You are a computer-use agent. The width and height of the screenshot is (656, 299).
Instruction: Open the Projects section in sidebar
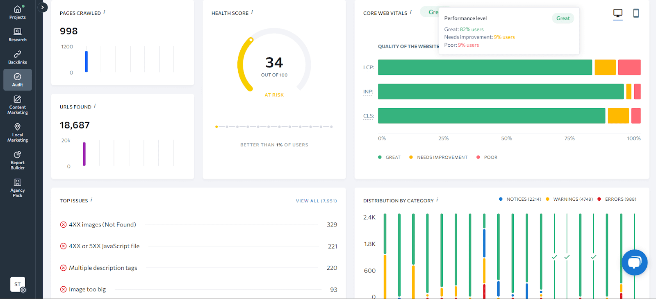[x=18, y=12]
